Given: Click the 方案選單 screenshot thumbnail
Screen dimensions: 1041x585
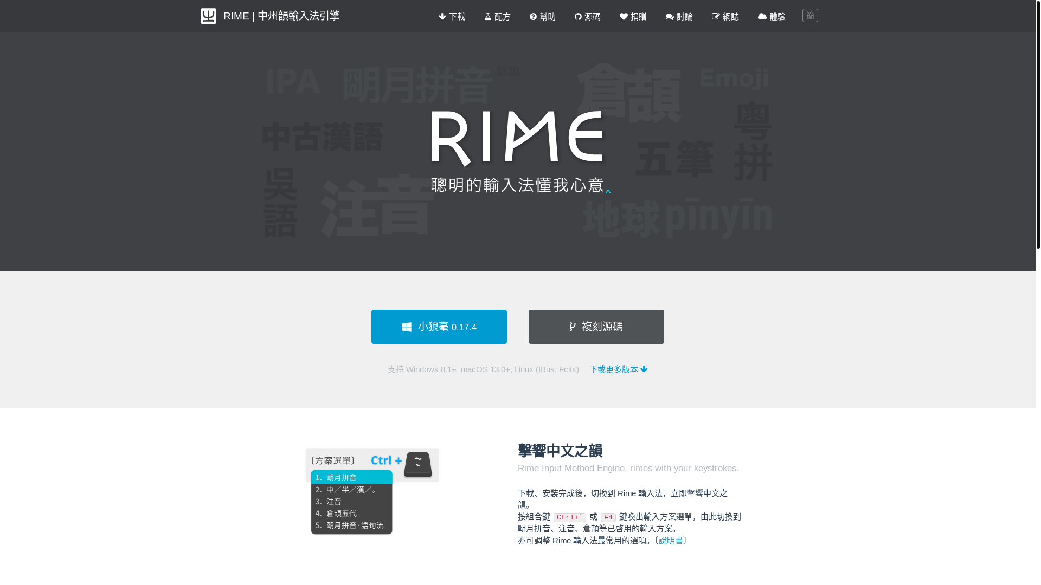Looking at the screenshot, I should pos(372,491).
